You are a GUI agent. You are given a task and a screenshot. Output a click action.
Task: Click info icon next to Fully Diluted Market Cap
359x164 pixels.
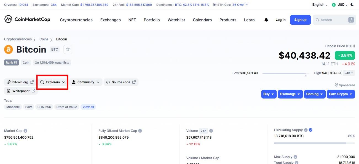click(140, 131)
